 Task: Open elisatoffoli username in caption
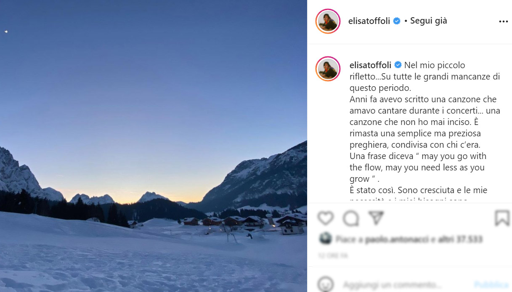370,65
